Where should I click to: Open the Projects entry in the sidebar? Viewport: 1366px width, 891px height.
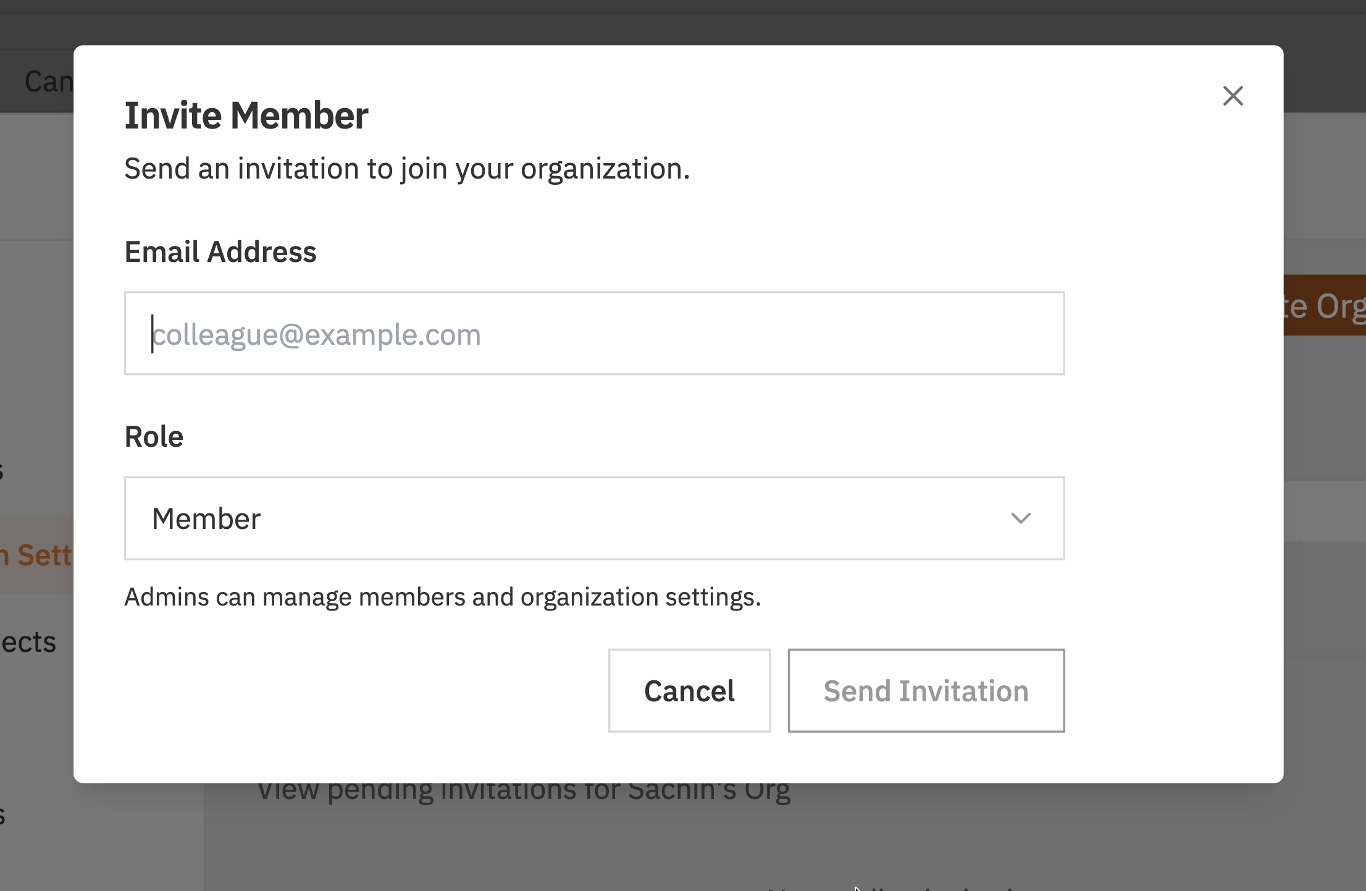(27, 642)
